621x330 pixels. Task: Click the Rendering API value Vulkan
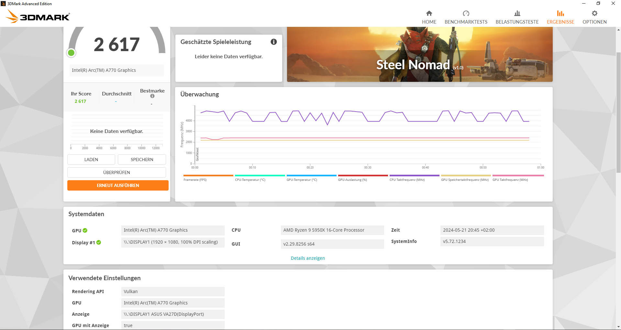point(173,291)
